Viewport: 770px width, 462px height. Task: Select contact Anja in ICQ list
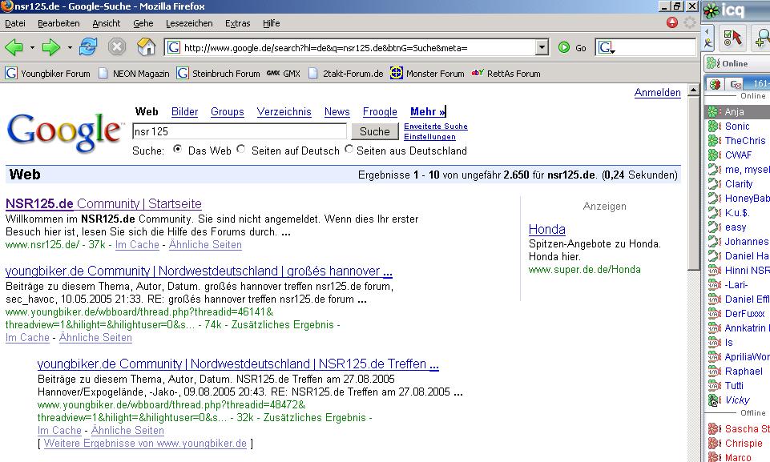(x=737, y=112)
